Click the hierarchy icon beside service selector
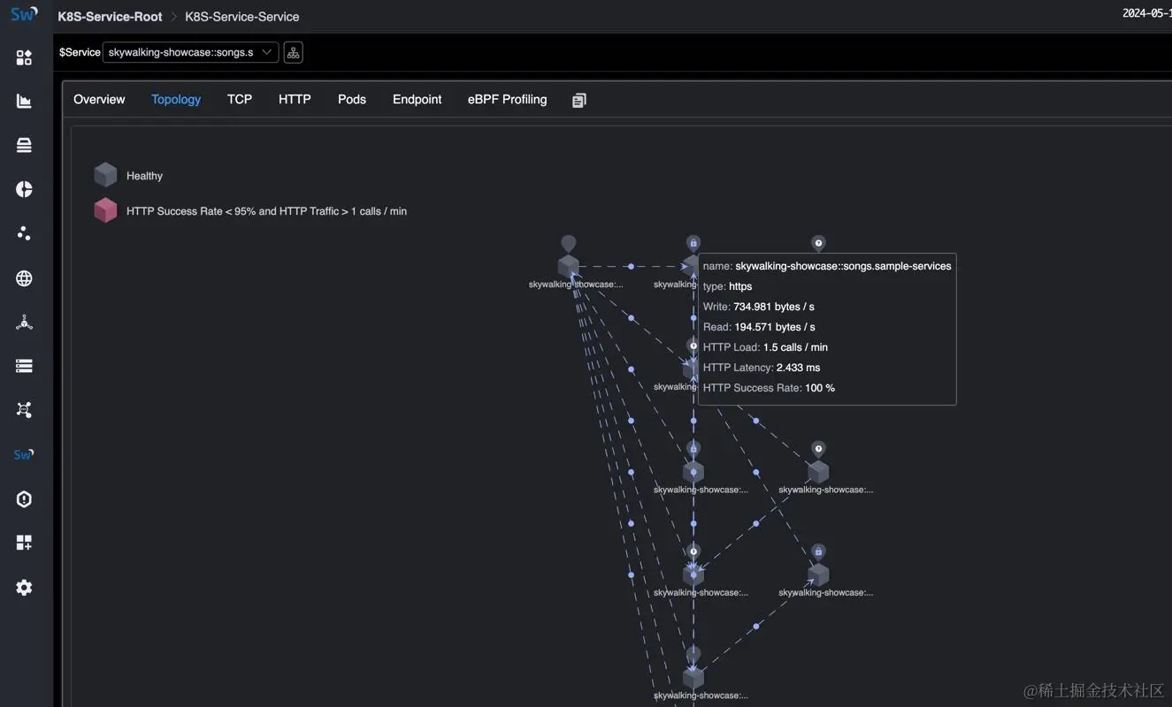The height and width of the screenshot is (707, 1172). [293, 51]
